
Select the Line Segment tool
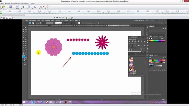click(x=26, y=34)
